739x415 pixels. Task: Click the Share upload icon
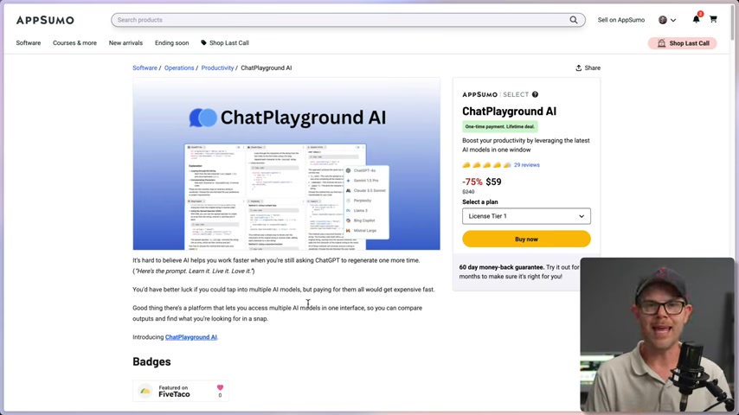(x=578, y=67)
